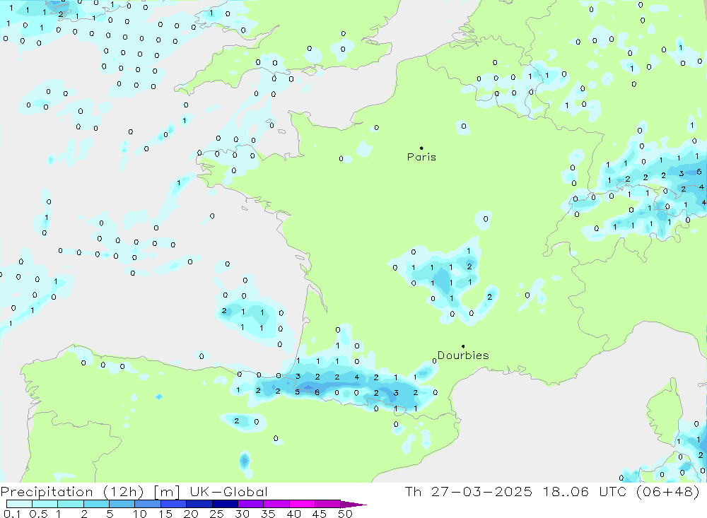Select the 45–50 legend color swatch
The height and width of the screenshot is (518, 707).
(x=327, y=504)
